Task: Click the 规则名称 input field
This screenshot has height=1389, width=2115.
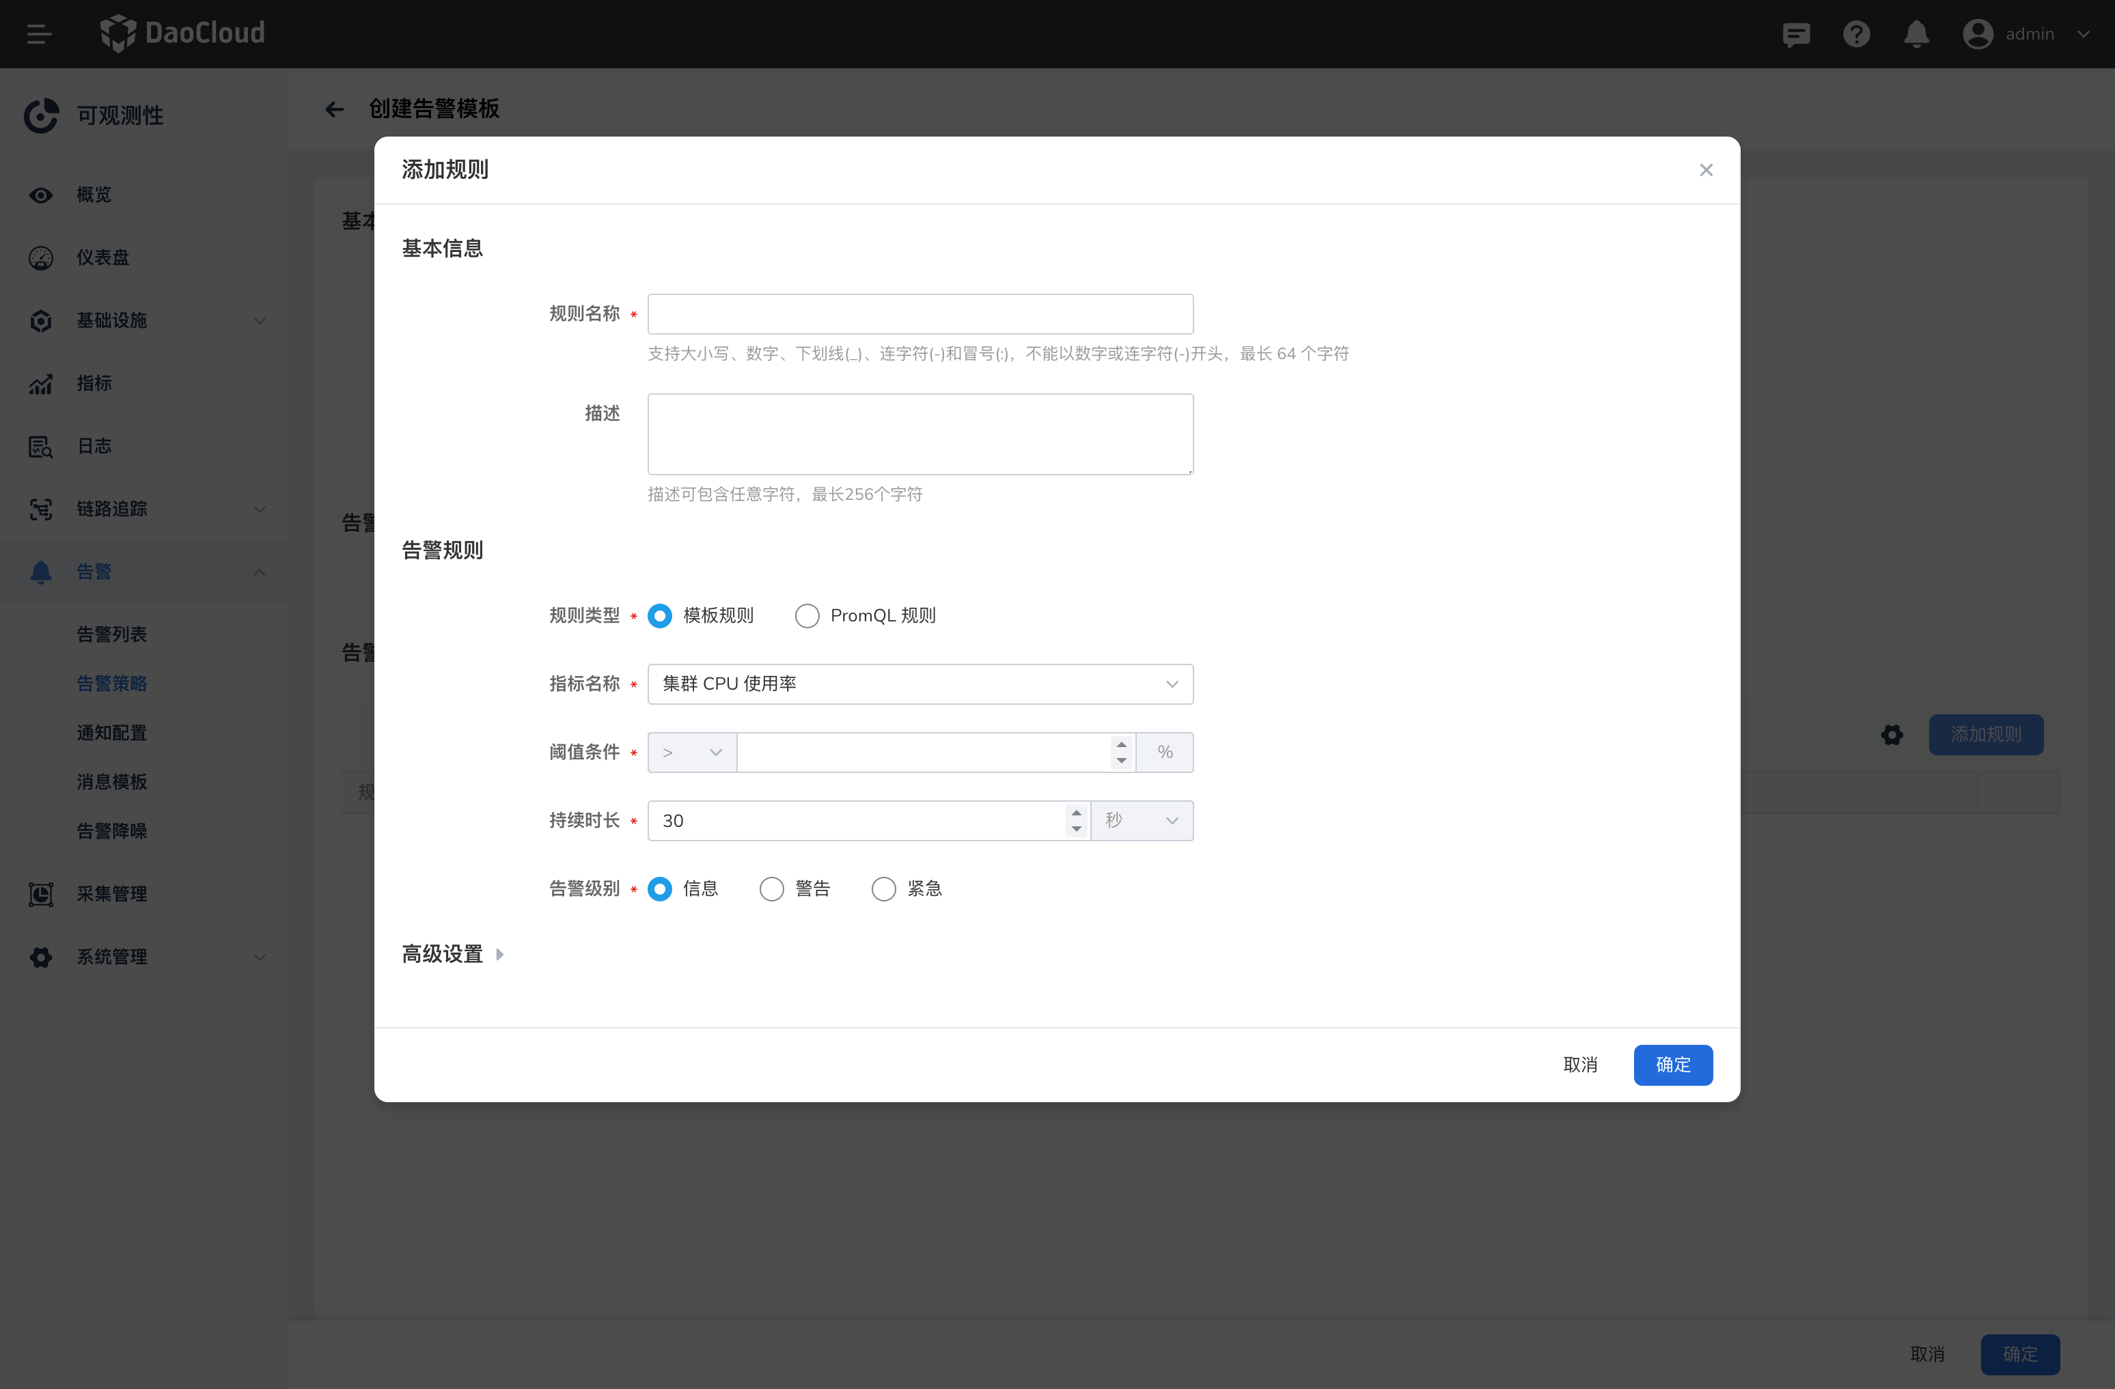Action: coord(920,314)
